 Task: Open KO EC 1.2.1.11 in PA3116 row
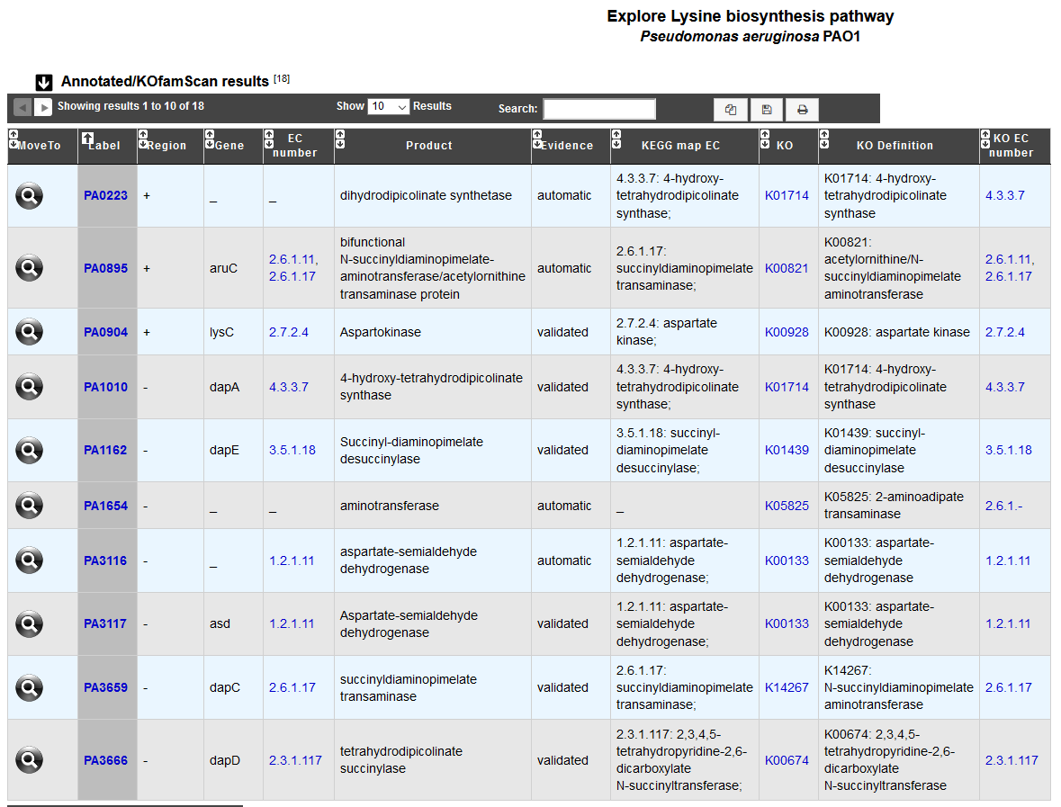click(1008, 560)
